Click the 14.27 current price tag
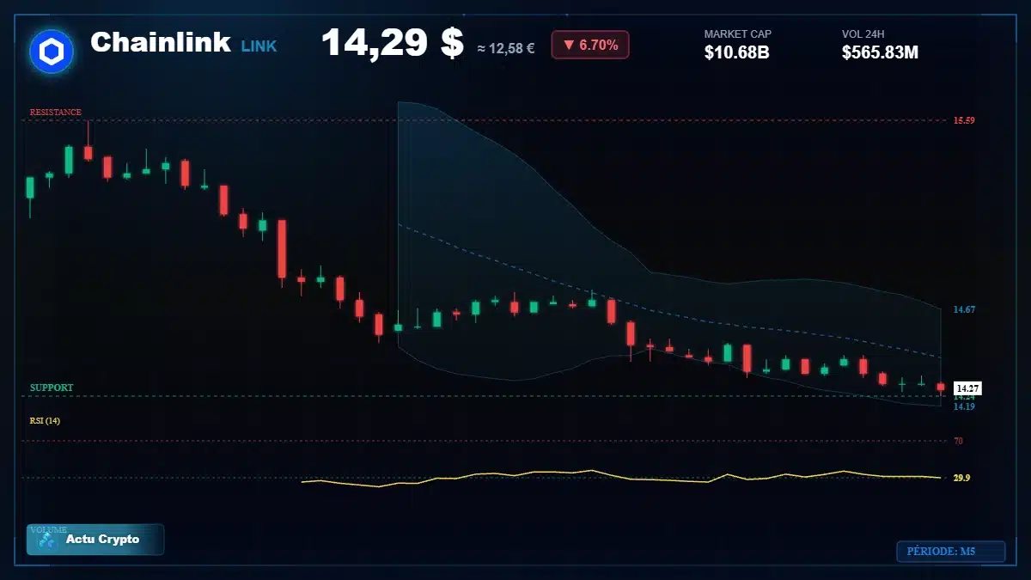Image resolution: width=1031 pixels, height=580 pixels. click(967, 388)
